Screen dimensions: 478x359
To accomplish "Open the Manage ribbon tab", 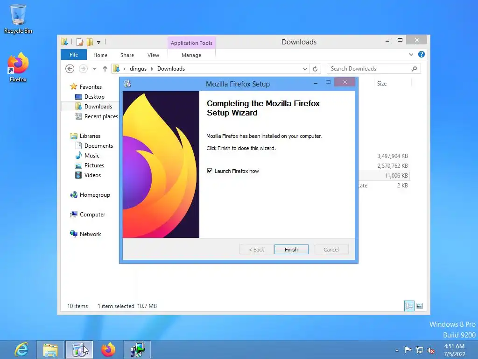I will 191,55.
